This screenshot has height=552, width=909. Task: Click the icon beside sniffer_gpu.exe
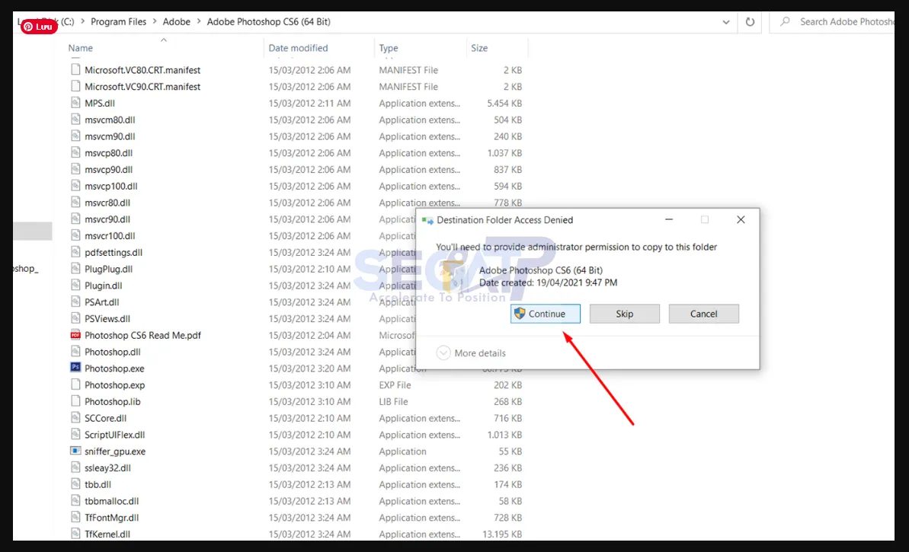[x=75, y=451]
